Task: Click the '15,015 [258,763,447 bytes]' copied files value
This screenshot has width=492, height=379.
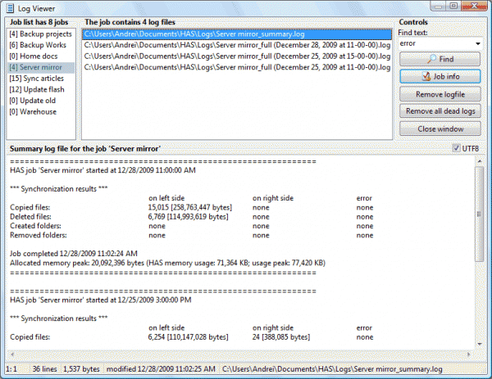Action: (190, 207)
